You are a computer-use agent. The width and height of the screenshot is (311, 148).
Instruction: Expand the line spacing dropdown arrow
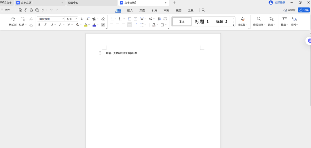pyautogui.click(x=145, y=25)
